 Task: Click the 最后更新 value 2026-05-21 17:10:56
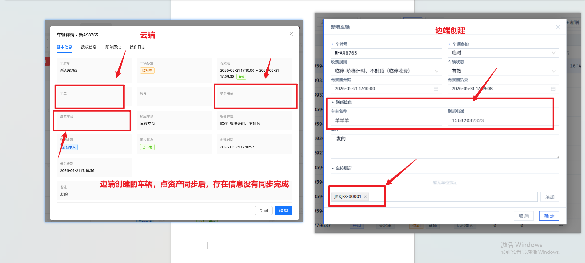point(77,171)
